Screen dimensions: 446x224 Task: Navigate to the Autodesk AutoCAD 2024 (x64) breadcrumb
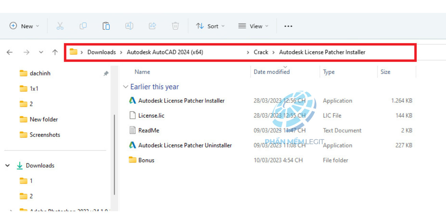pos(165,52)
